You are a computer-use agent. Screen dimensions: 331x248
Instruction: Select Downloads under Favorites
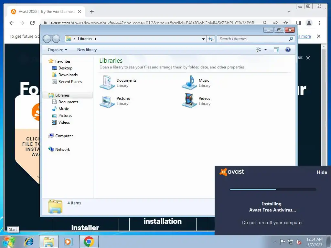(68, 75)
